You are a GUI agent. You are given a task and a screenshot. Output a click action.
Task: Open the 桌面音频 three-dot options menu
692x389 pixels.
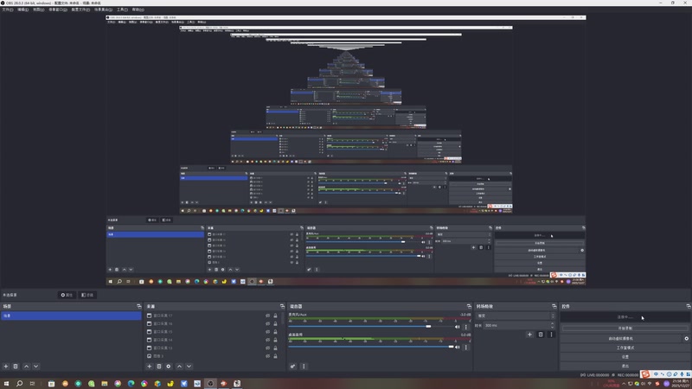465,348
